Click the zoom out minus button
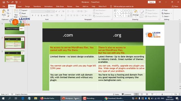The image size is (181, 101). [156, 94]
